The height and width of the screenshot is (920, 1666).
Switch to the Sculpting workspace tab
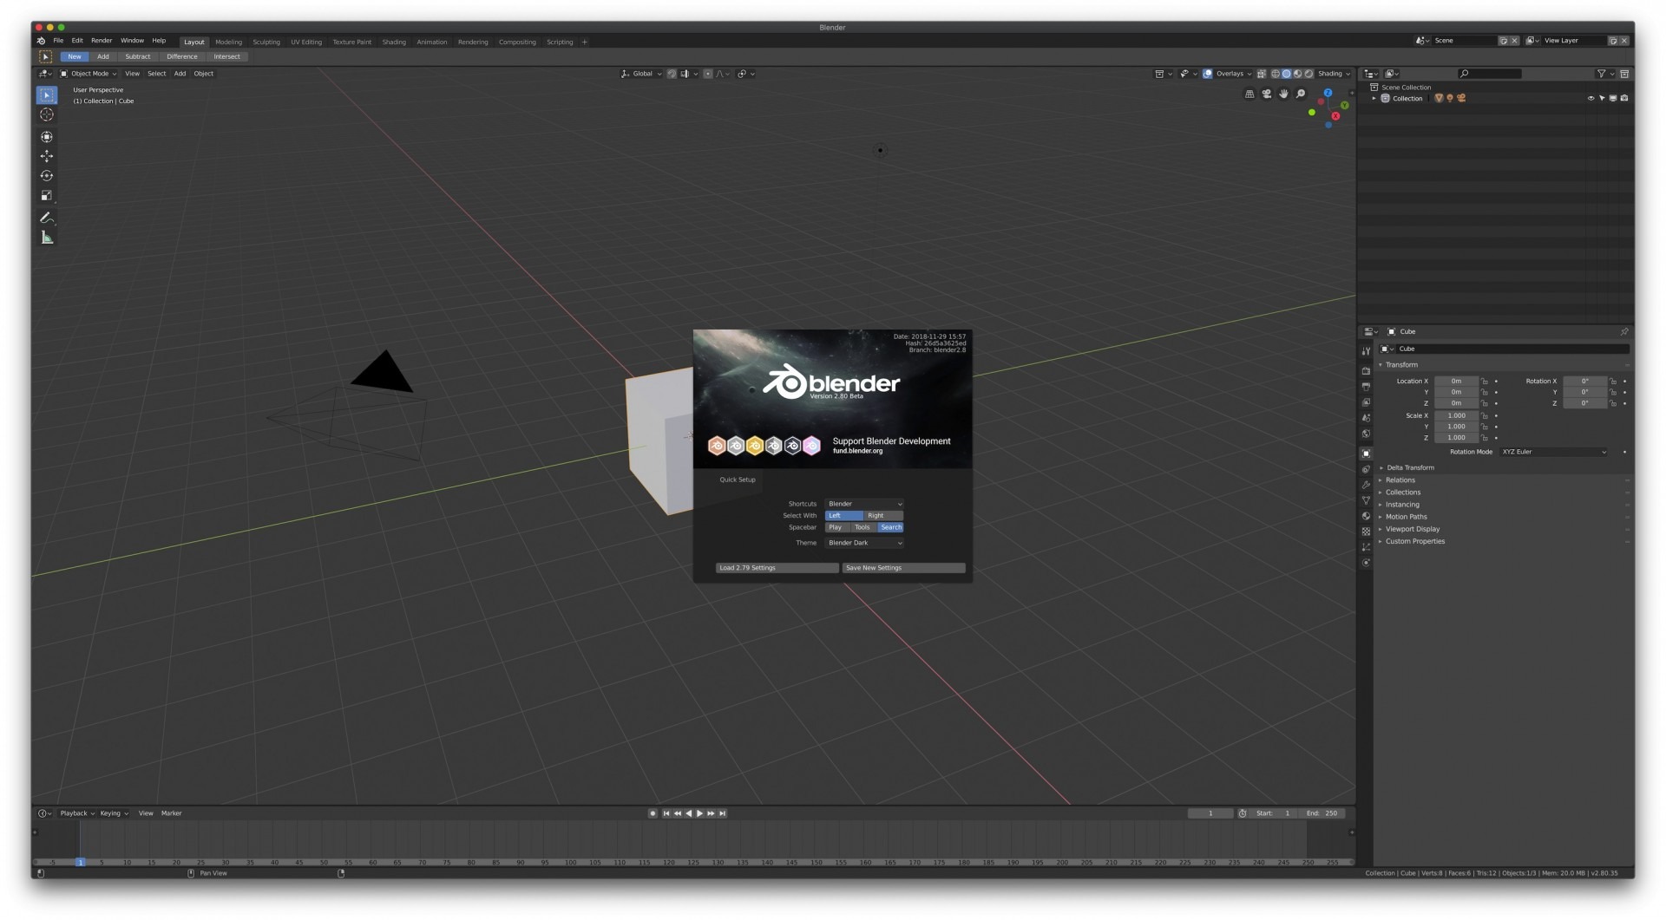click(x=266, y=42)
